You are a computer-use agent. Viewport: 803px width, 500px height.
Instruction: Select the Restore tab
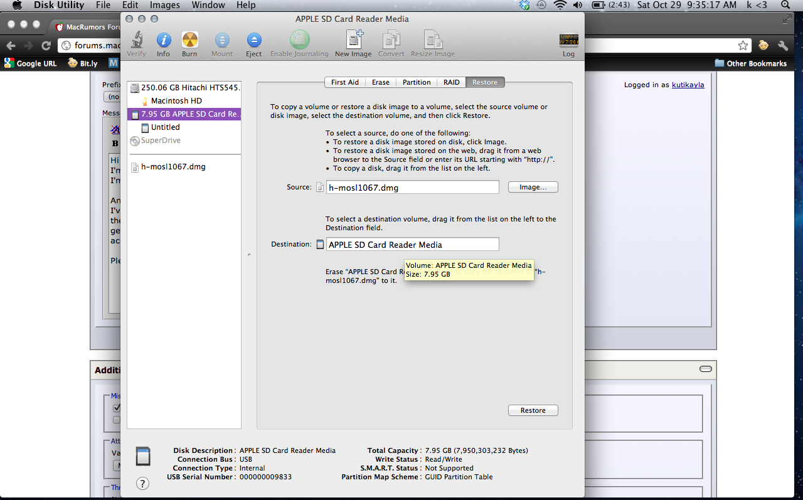(485, 82)
